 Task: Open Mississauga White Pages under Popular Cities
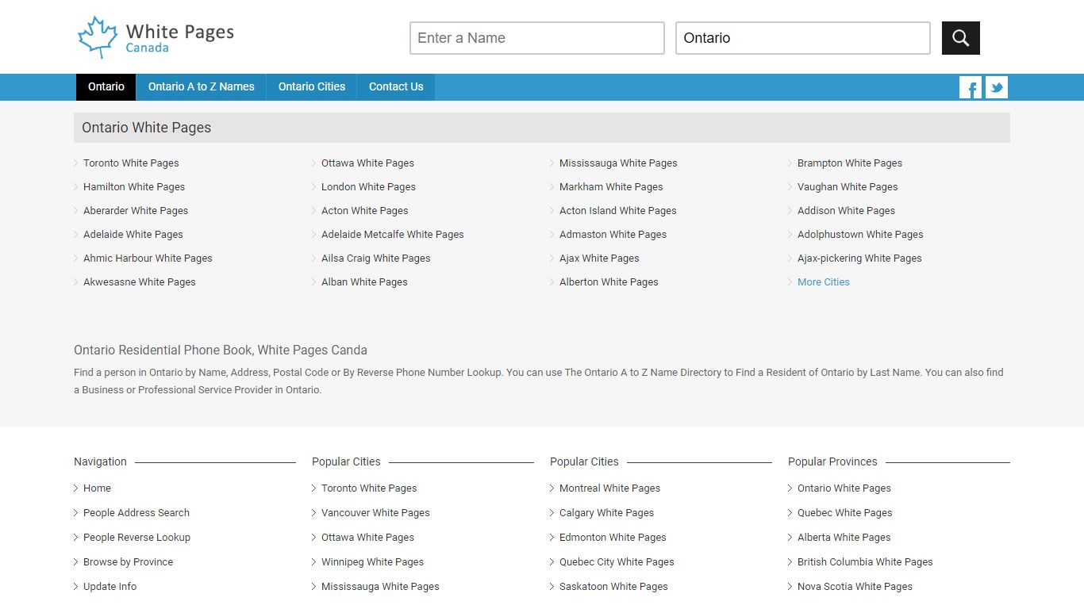(x=380, y=587)
